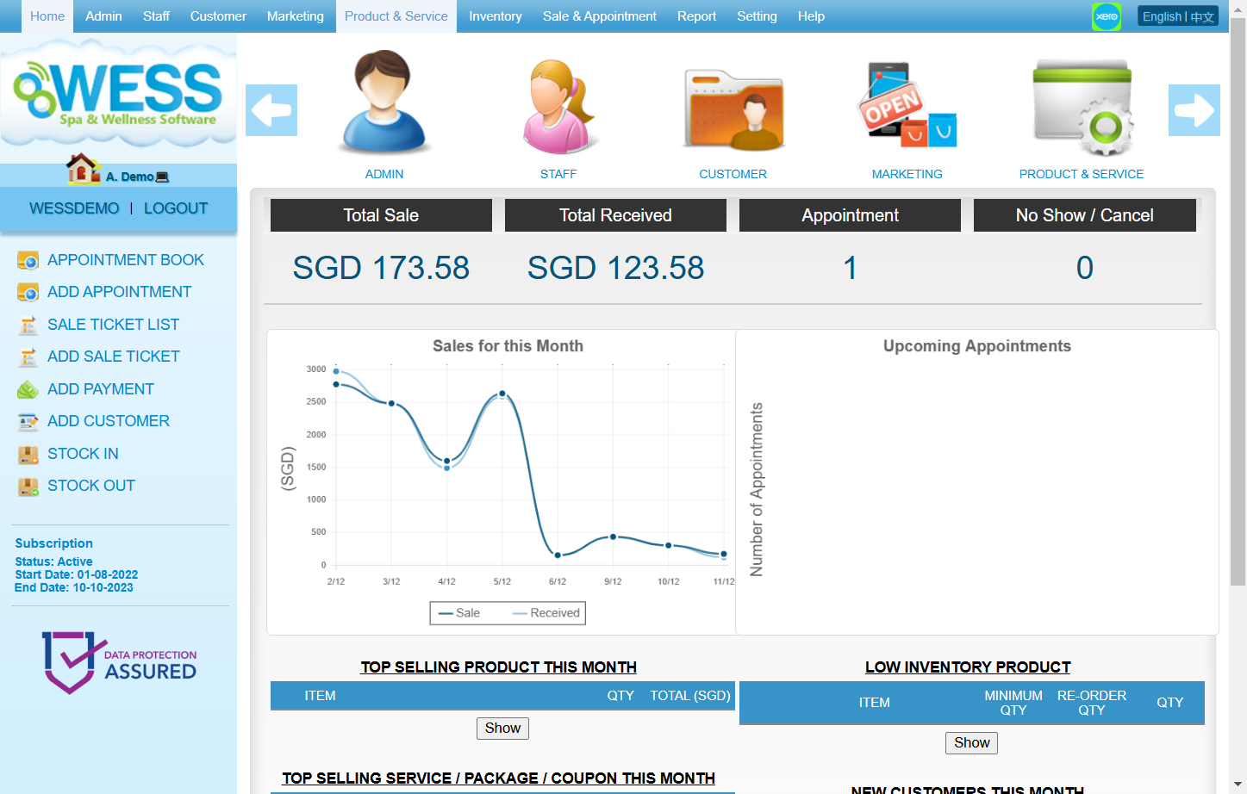This screenshot has height=794, width=1247.
Task: Toggle the Sale series in chart legend
Action: tap(459, 613)
